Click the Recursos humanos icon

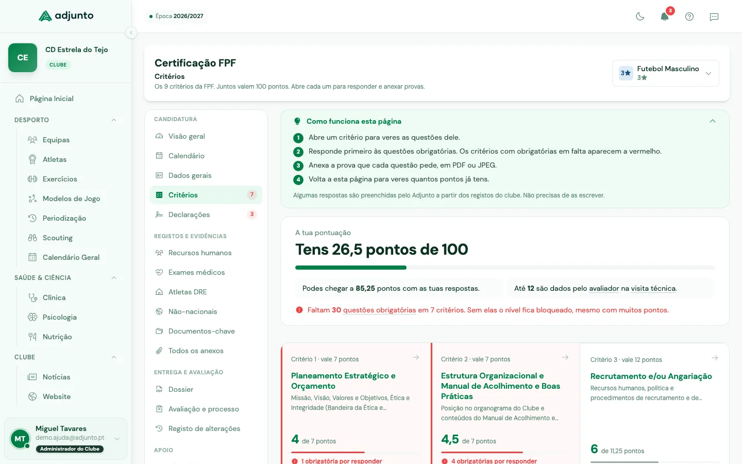click(x=159, y=253)
